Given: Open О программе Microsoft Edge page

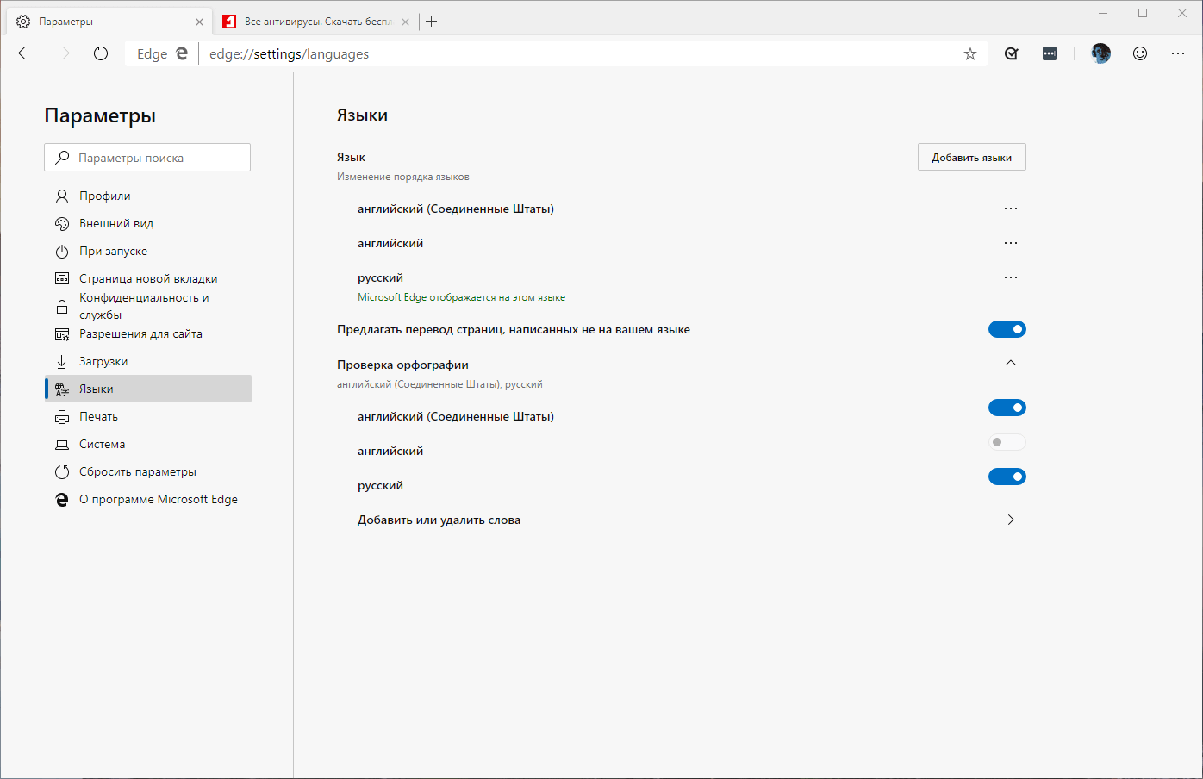Looking at the screenshot, I should [158, 499].
